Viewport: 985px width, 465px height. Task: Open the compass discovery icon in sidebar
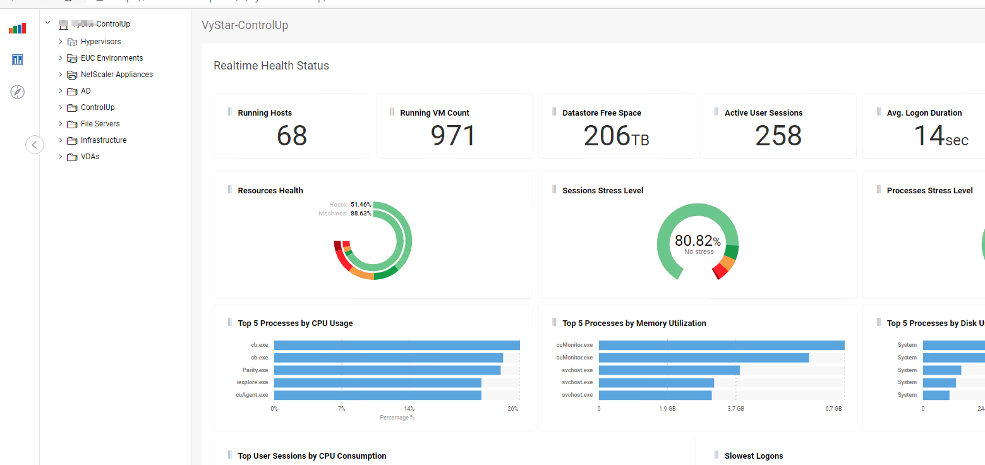point(17,92)
